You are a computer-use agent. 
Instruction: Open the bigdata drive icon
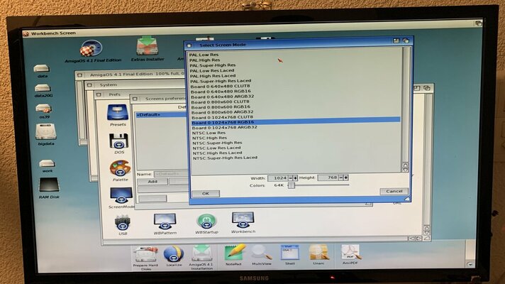click(x=45, y=131)
